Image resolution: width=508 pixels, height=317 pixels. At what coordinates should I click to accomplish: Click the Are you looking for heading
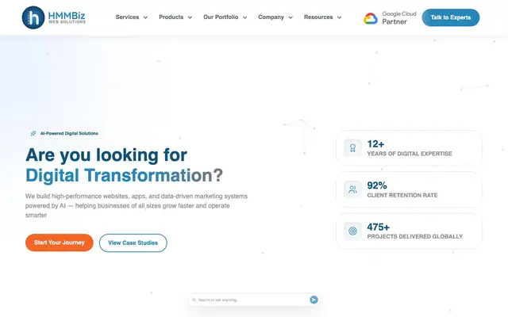[x=106, y=155]
